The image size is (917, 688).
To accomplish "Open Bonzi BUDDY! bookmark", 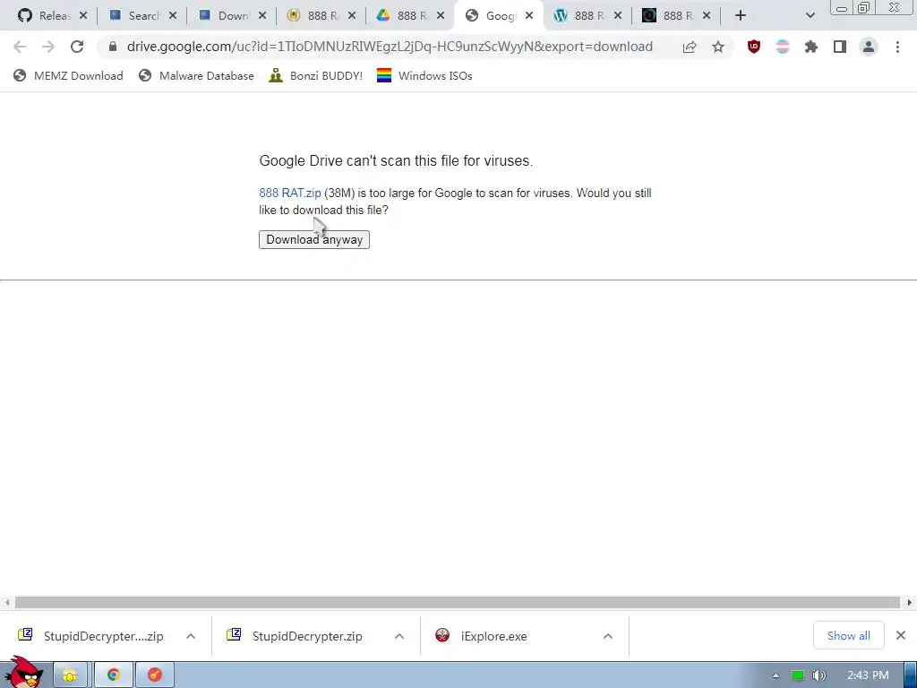I will click(x=316, y=75).
